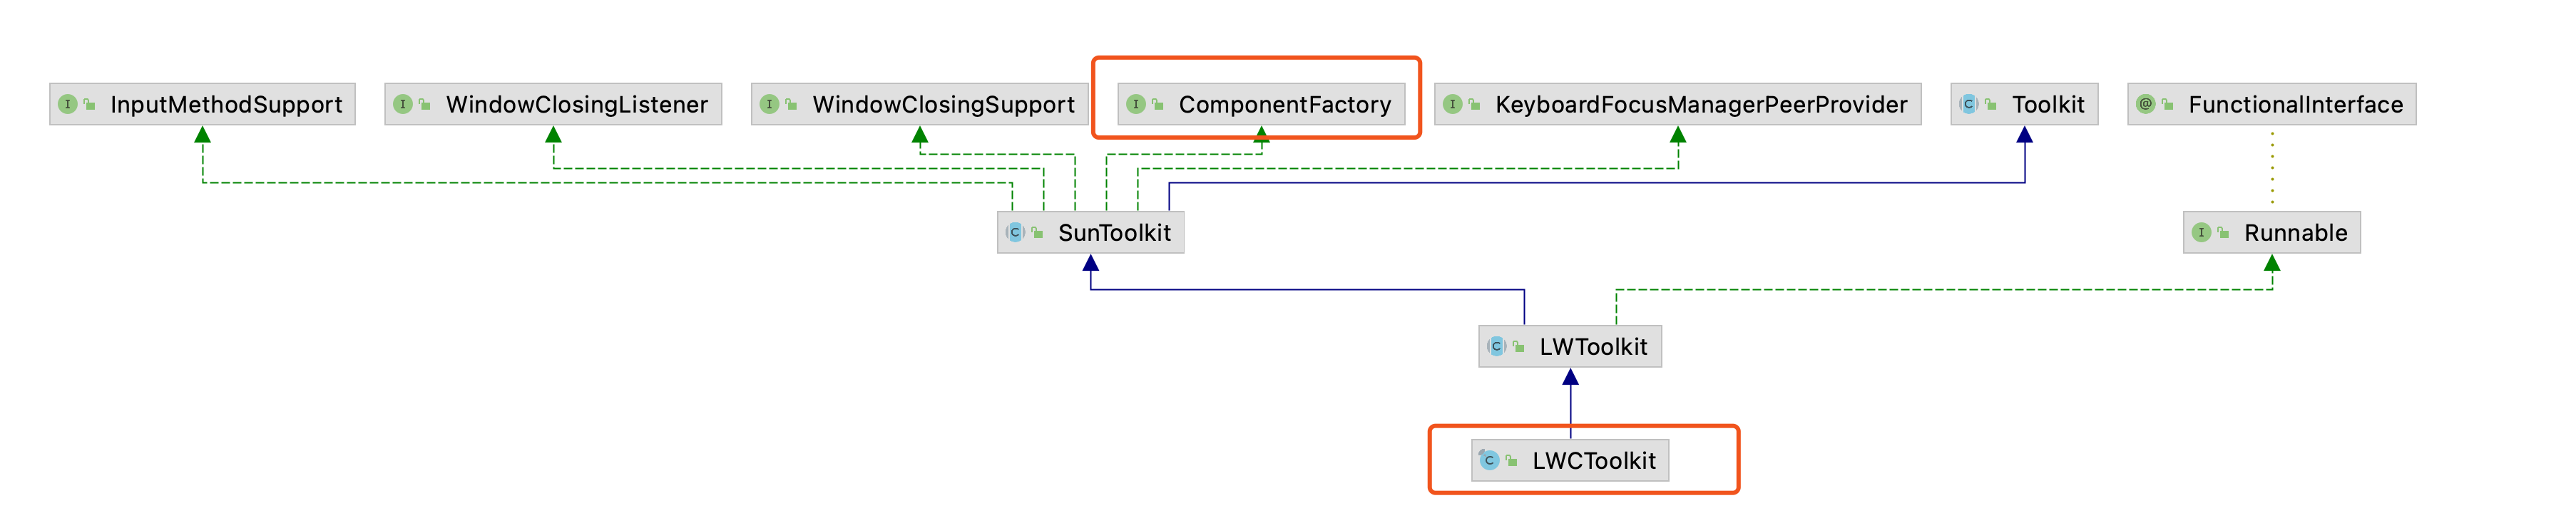Image resolution: width=2576 pixels, height=523 pixels.
Task: Click the public visibility icon on SunToolkit
Action: pos(1037,233)
